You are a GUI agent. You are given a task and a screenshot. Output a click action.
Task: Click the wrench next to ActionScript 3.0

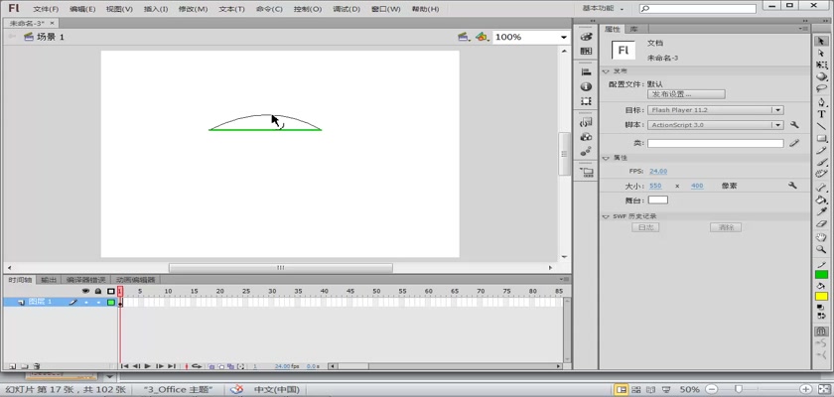point(794,125)
